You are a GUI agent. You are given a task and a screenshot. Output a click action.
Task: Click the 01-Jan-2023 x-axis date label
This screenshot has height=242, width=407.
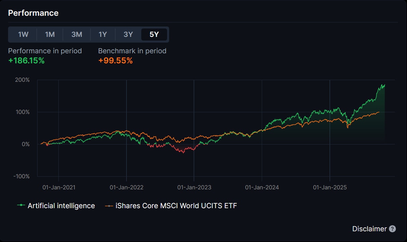coord(194,187)
